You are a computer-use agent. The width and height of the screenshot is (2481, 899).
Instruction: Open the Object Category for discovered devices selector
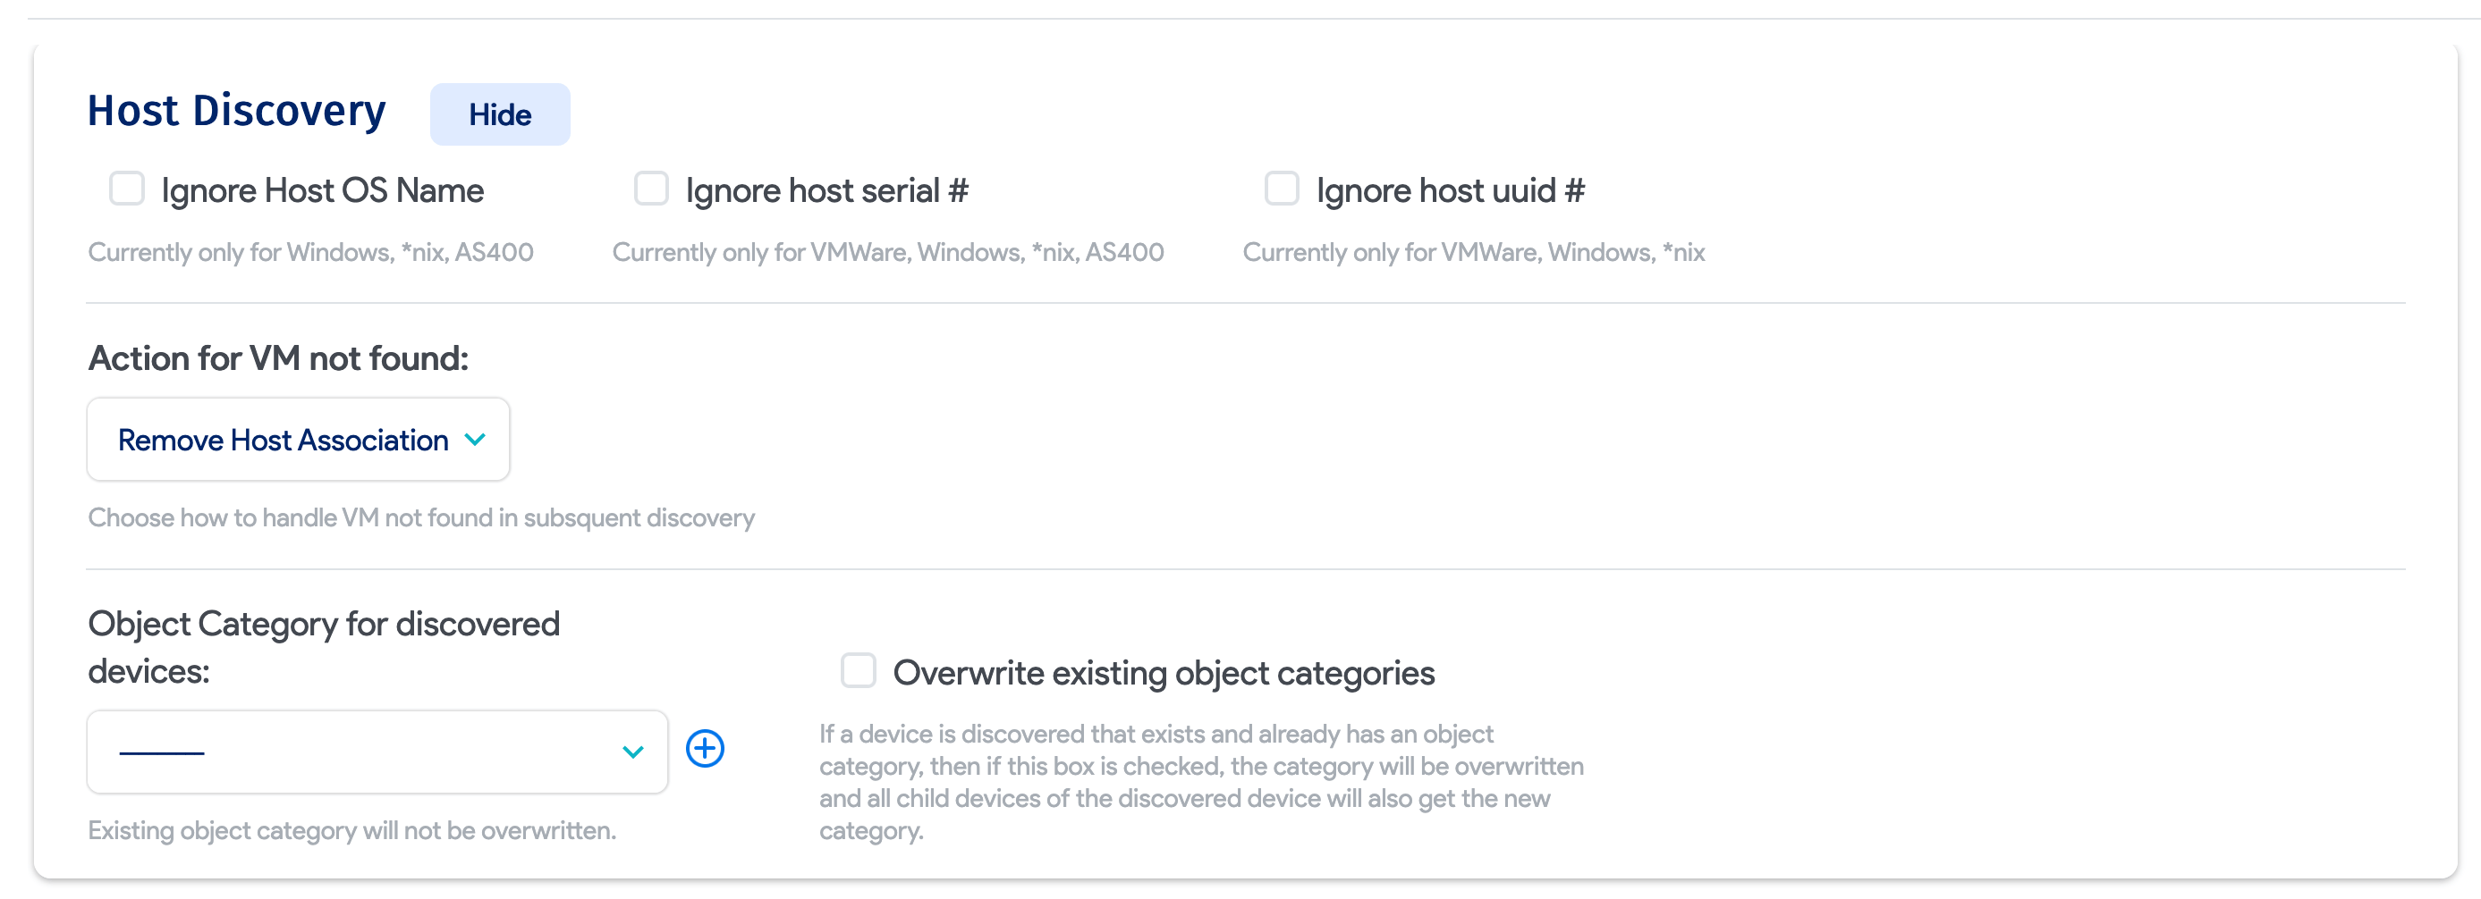point(376,751)
